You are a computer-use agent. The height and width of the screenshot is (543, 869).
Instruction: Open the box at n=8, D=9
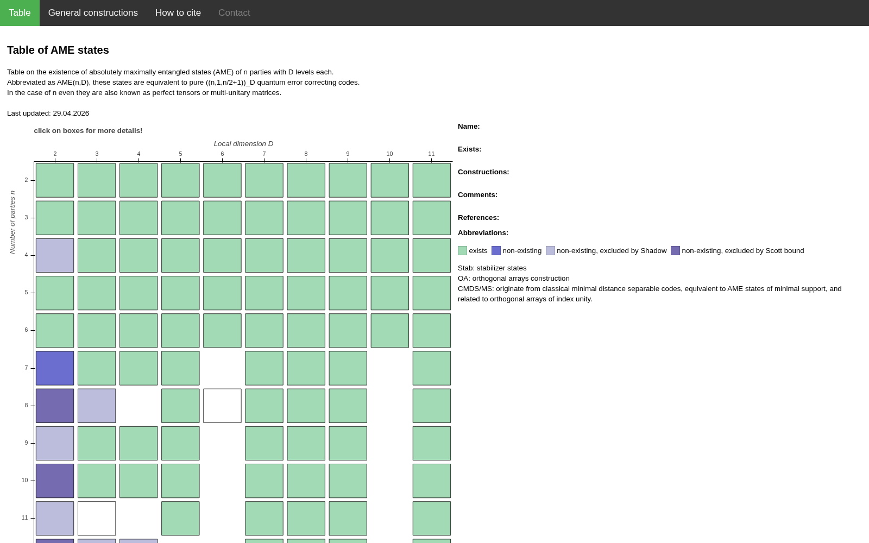[x=348, y=406]
